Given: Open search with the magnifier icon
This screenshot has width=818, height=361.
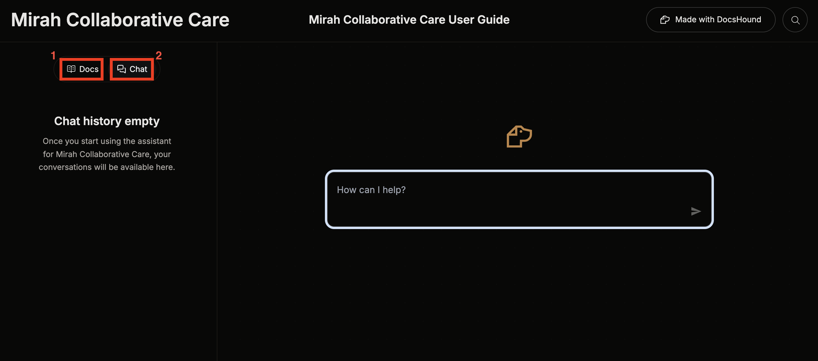Looking at the screenshot, I should 795,20.
